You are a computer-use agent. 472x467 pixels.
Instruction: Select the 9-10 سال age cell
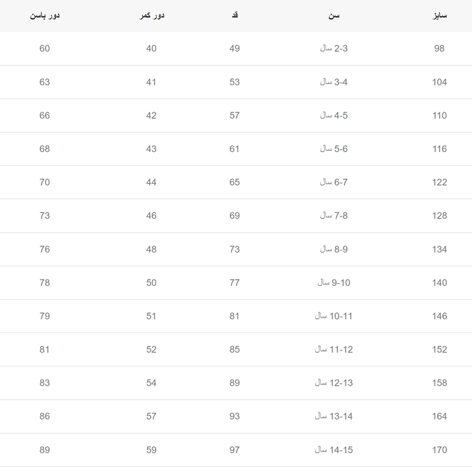tap(334, 282)
